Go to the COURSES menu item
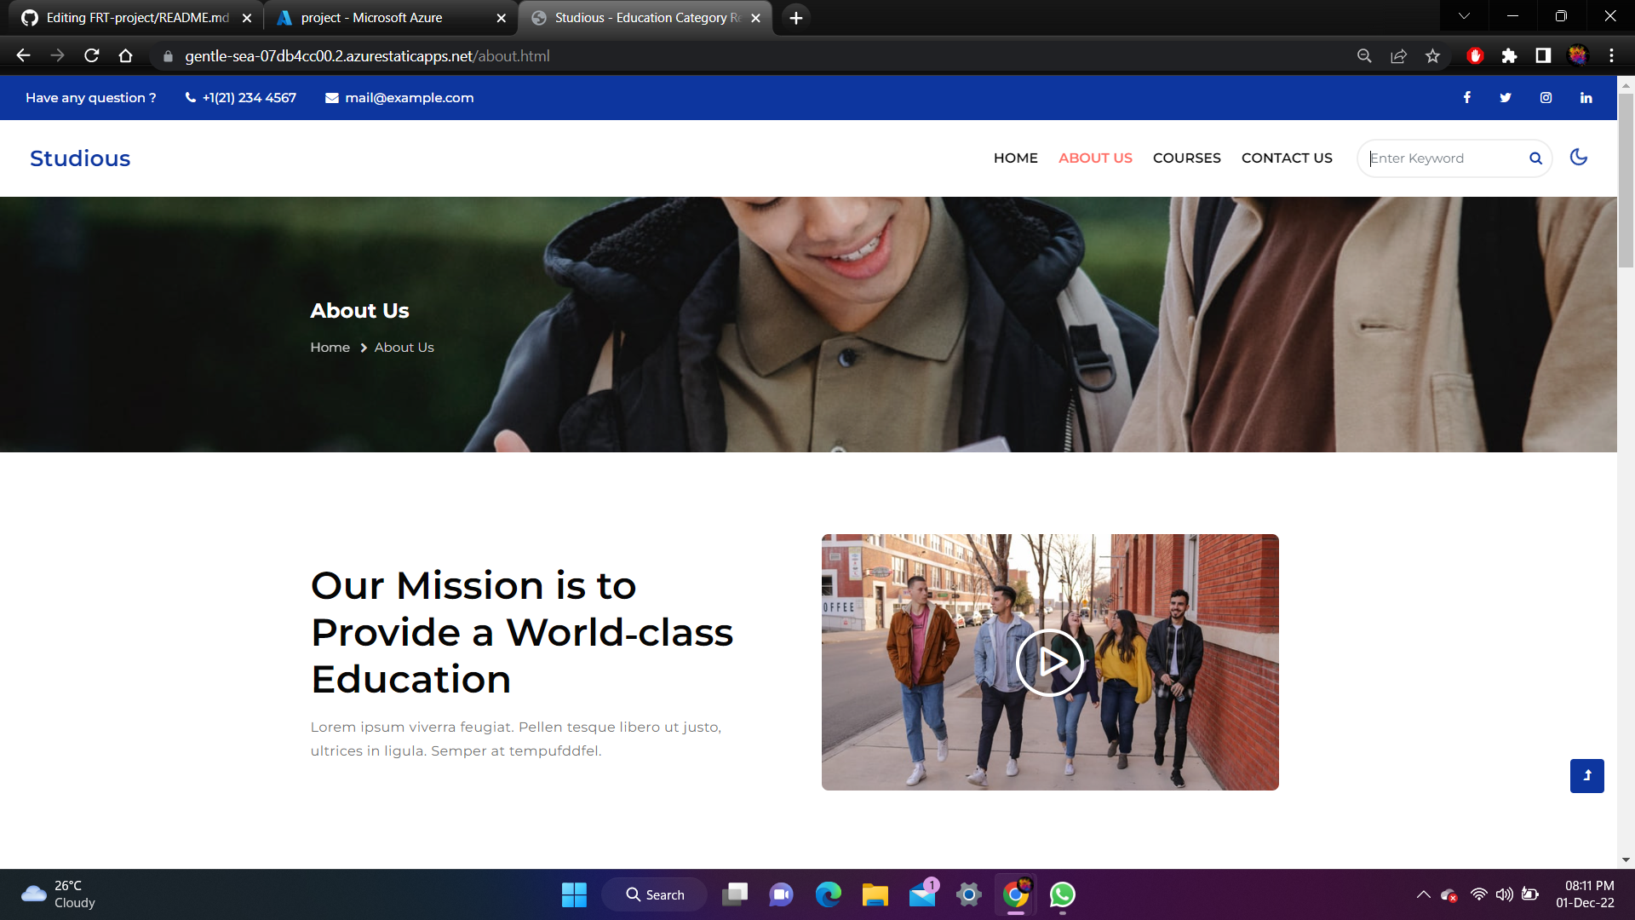This screenshot has height=920, width=1635. (x=1186, y=158)
